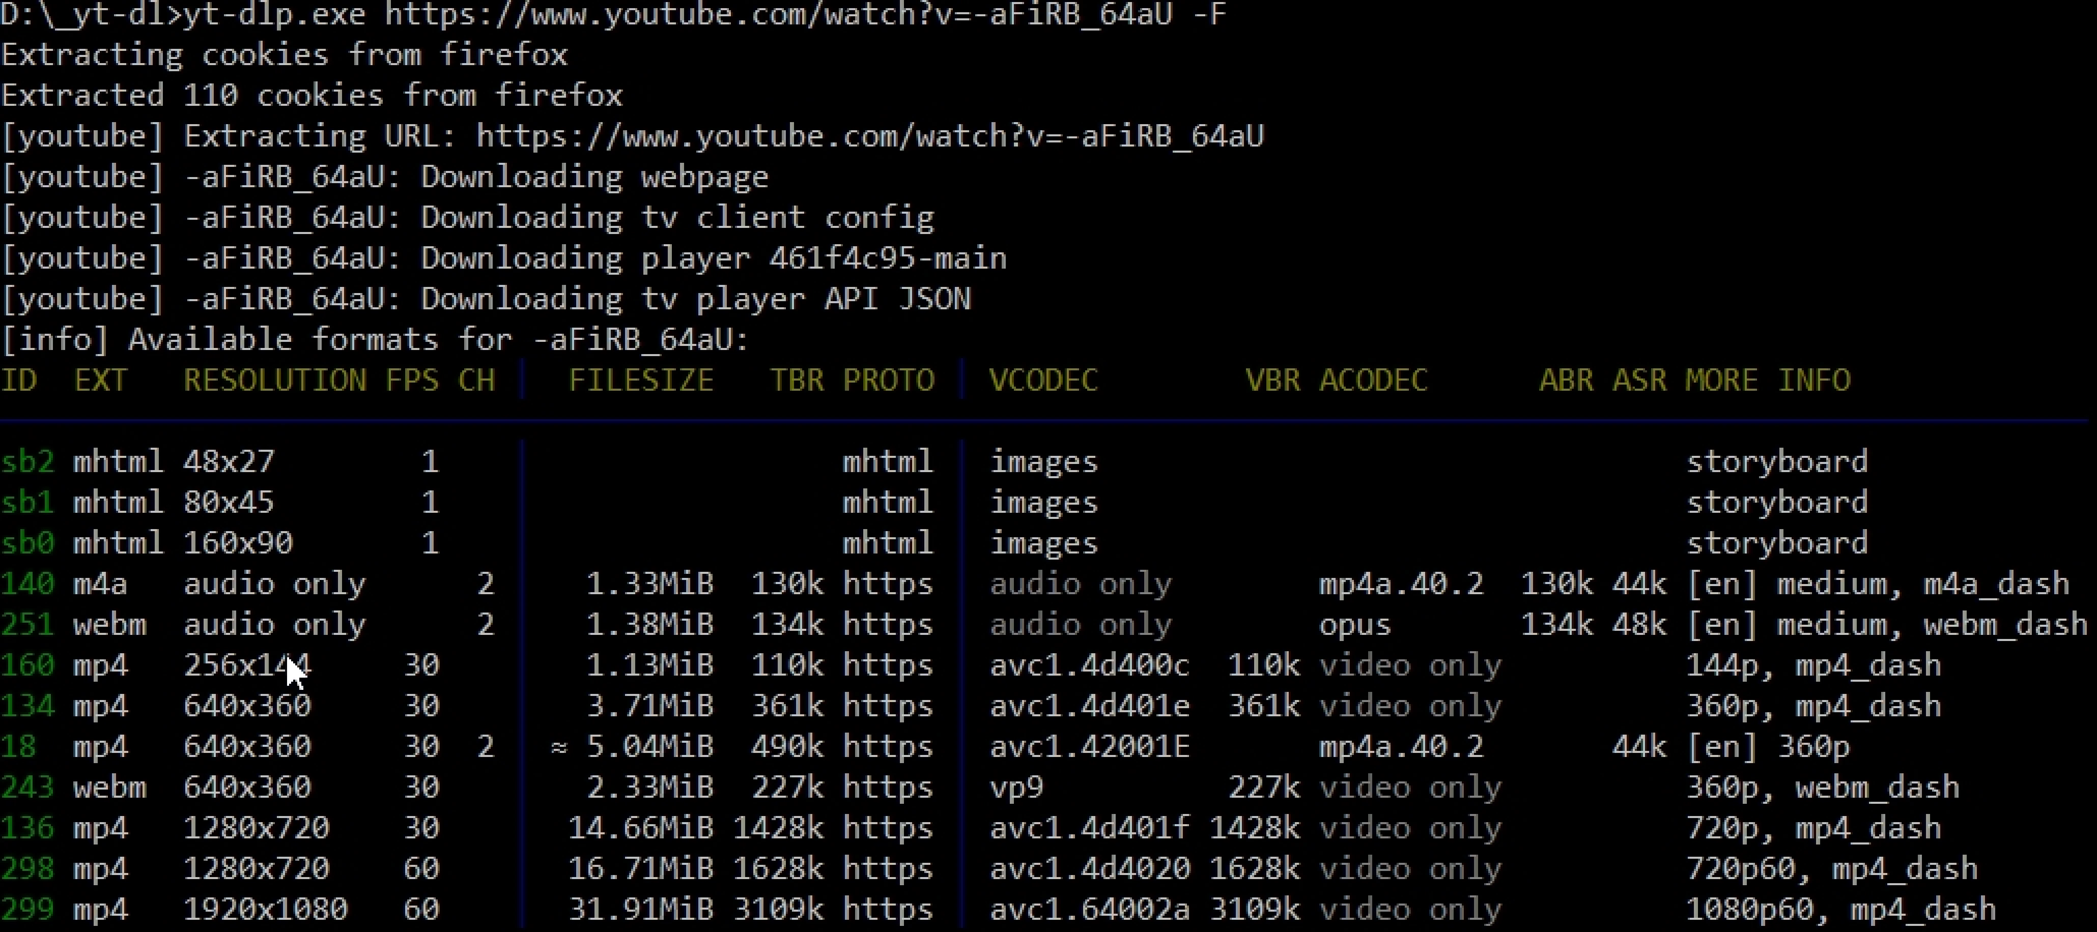Click format ID 251 for webm audio
The width and height of the screenshot is (2097, 932).
[27, 624]
